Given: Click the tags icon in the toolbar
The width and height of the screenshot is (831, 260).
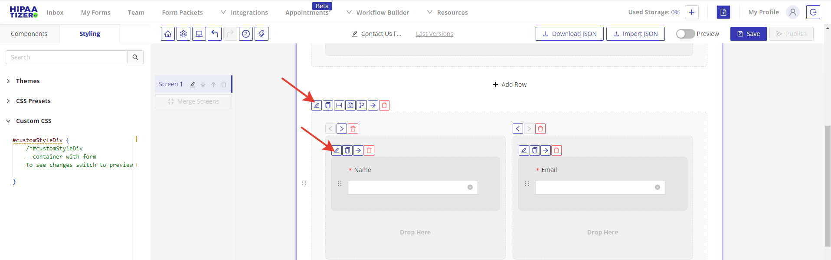Looking at the screenshot, I should tap(262, 34).
